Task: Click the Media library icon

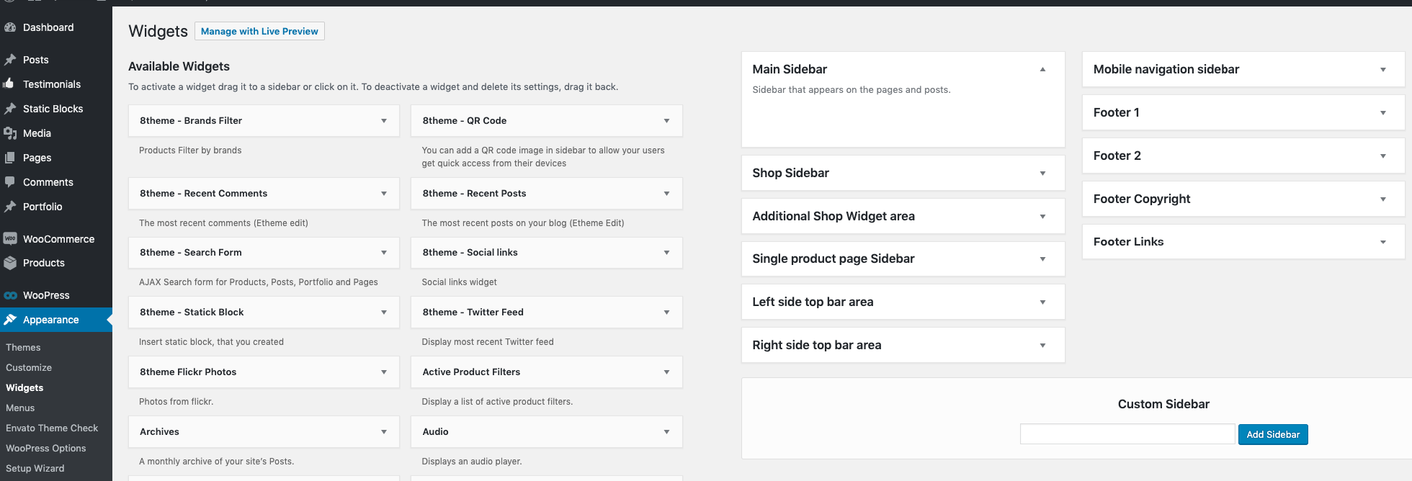Action: 10,133
